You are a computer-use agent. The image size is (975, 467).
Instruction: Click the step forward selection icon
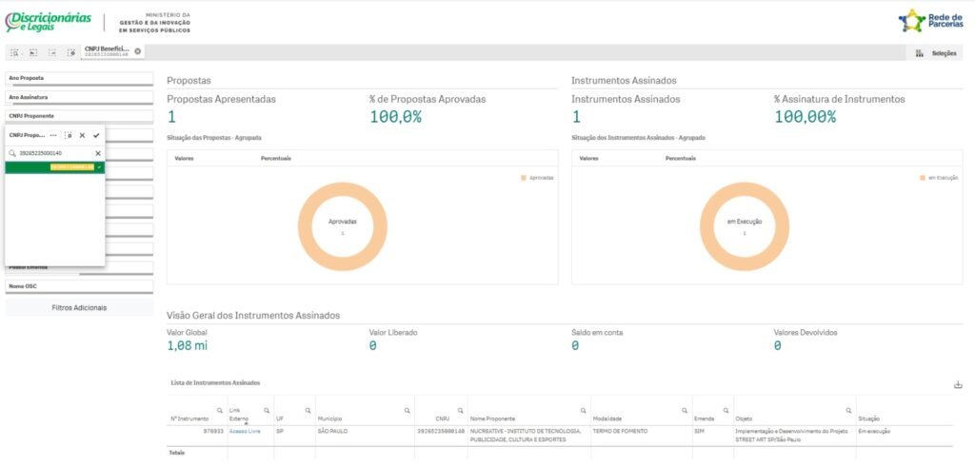point(52,52)
